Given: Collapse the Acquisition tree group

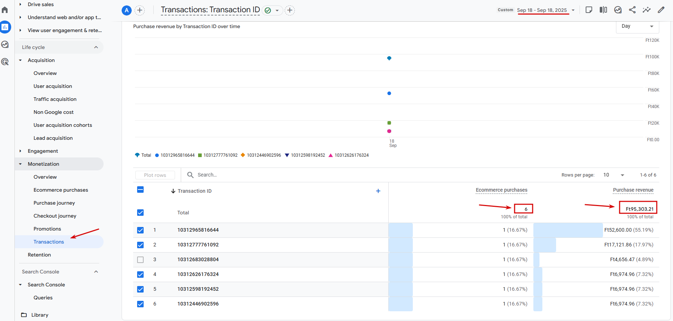Looking at the screenshot, I should tap(20, 60).
